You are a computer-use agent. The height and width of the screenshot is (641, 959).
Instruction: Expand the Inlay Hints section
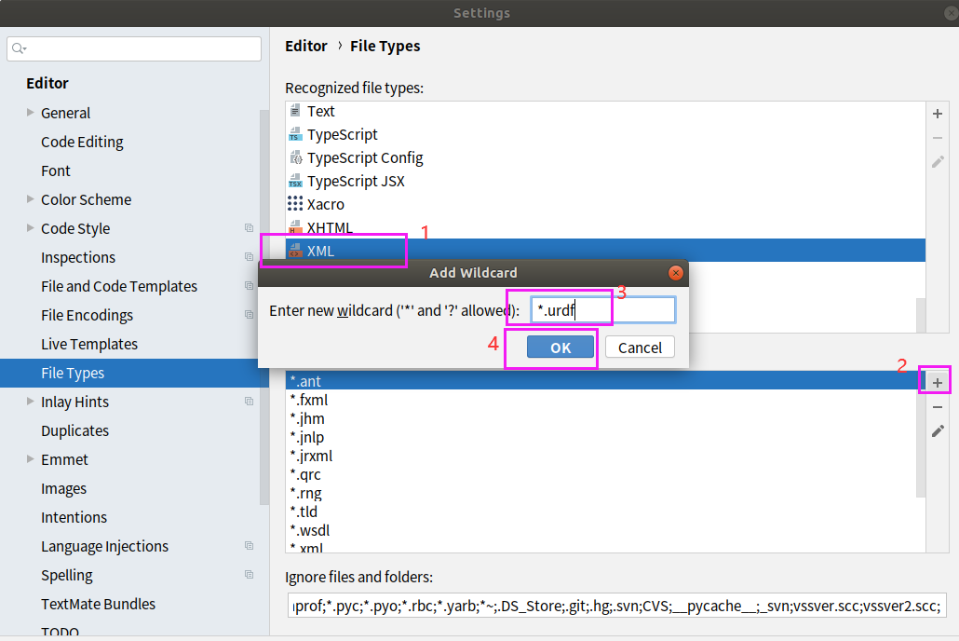(29, 402)
